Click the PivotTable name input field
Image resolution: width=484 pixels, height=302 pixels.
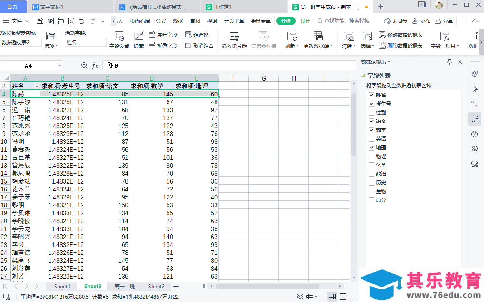[x=21, y=42]
